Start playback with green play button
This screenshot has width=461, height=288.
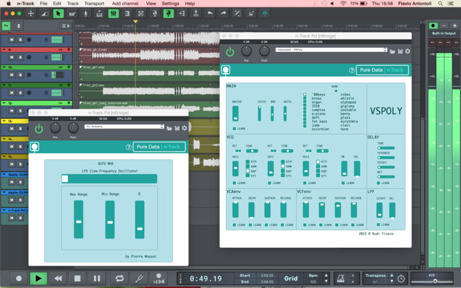tap(38, 278)
